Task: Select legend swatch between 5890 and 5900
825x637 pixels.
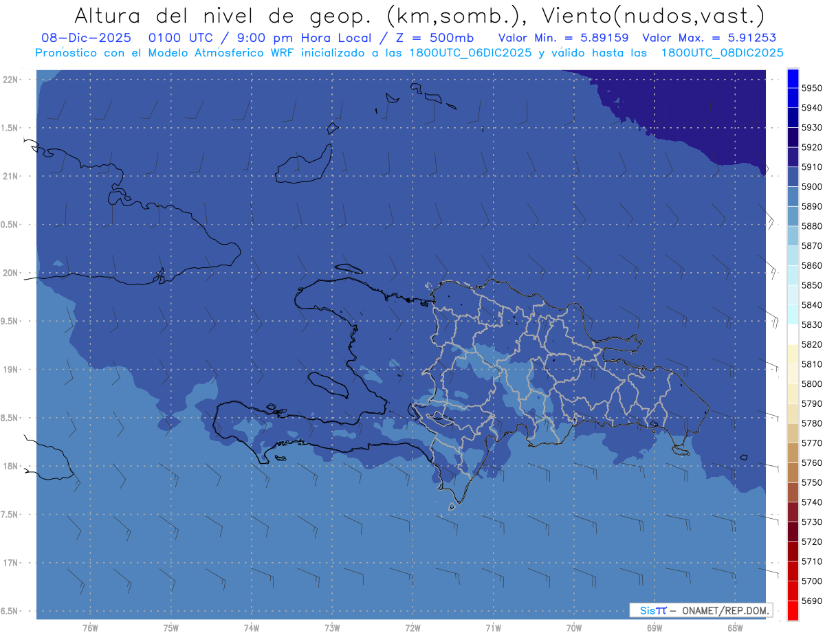Action: [x=793, y=197]
